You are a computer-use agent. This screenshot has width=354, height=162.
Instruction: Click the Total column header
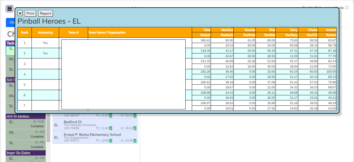[202, 30]
